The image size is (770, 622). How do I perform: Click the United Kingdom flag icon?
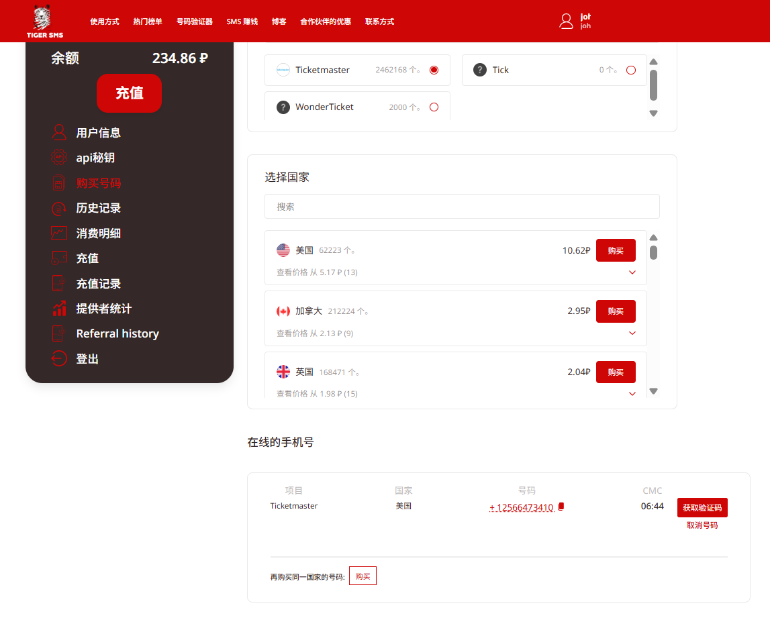(x=283, y=372)
